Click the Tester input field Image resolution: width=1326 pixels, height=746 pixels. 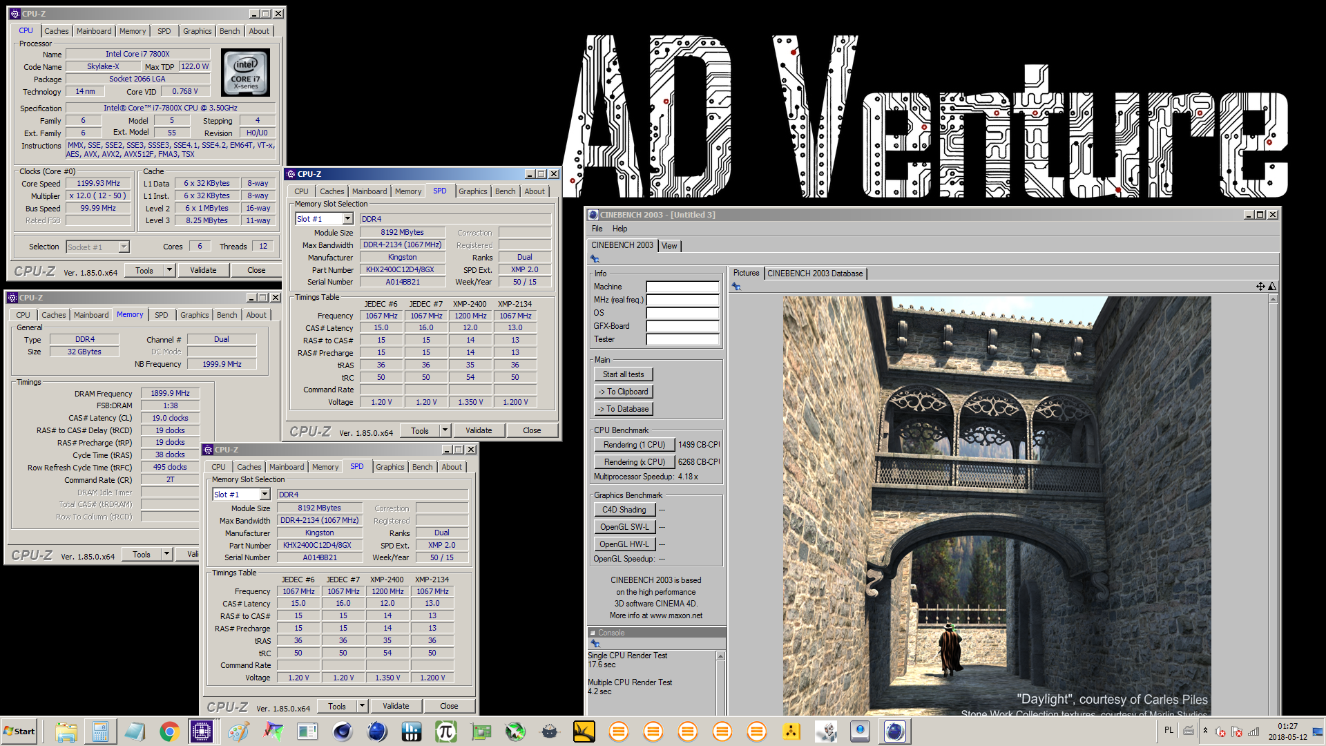coord(682,339)
